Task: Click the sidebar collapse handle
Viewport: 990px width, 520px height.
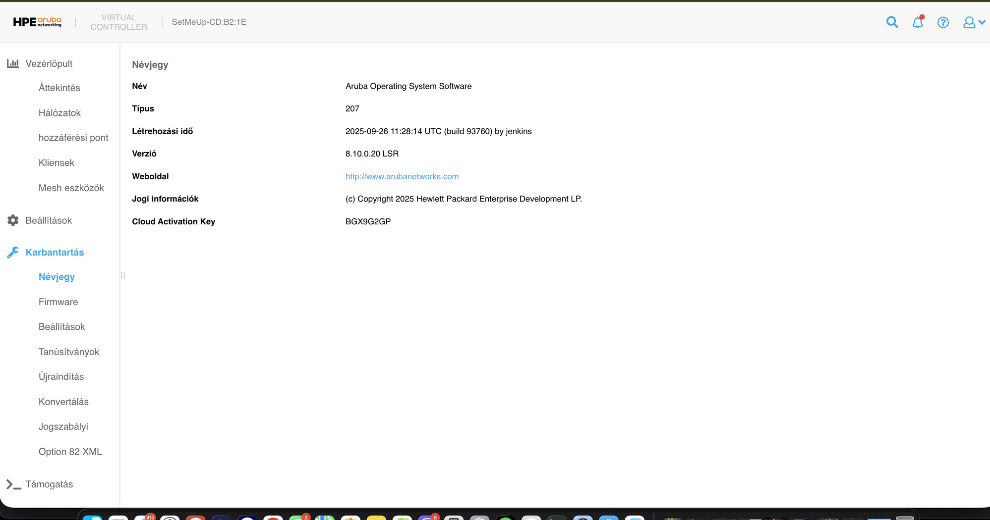Action: (123, 275)
